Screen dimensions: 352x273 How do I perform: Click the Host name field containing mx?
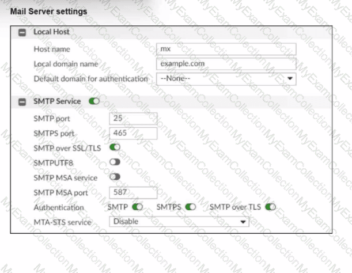click(226, 50)
